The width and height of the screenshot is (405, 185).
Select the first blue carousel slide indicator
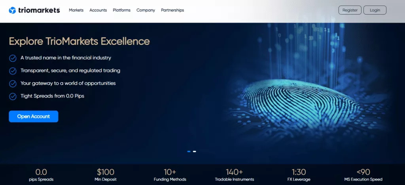pyautogui.click(x=189, y=151)
